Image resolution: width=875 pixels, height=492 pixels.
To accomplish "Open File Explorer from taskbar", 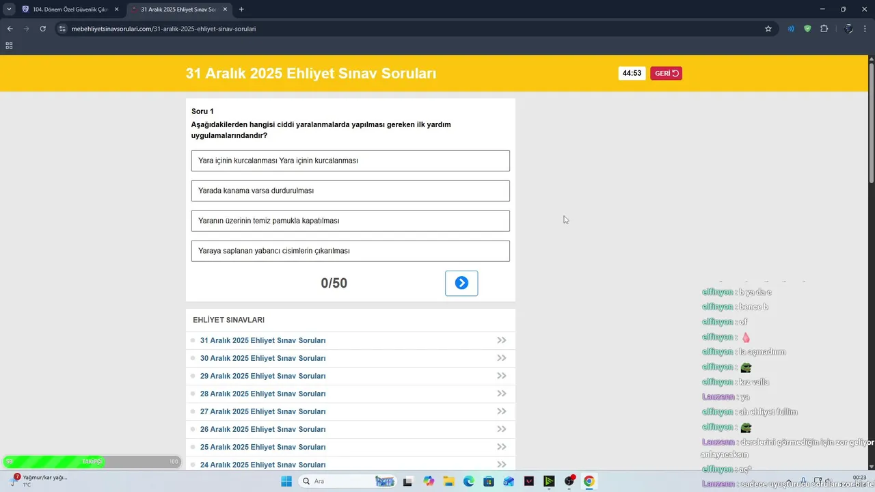I will coord(448,481).
